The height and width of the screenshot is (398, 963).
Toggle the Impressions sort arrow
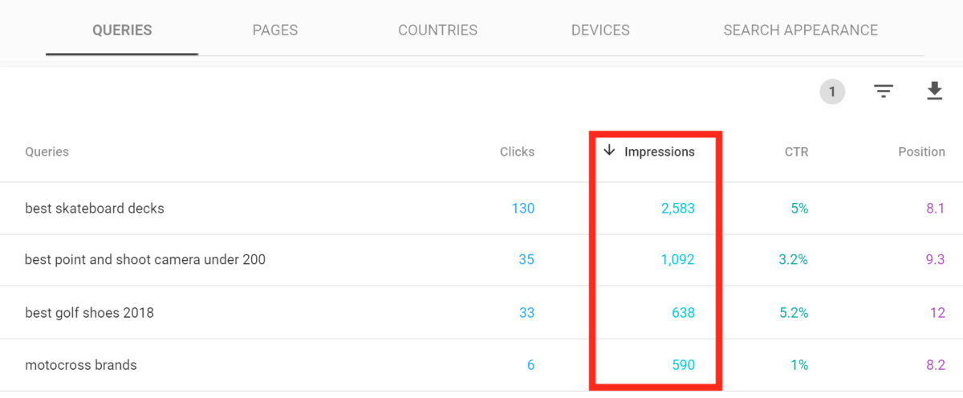click(x=609, y=151)
